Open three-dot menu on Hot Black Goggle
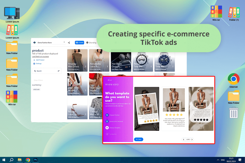245x163 pixels. [129, 66]
